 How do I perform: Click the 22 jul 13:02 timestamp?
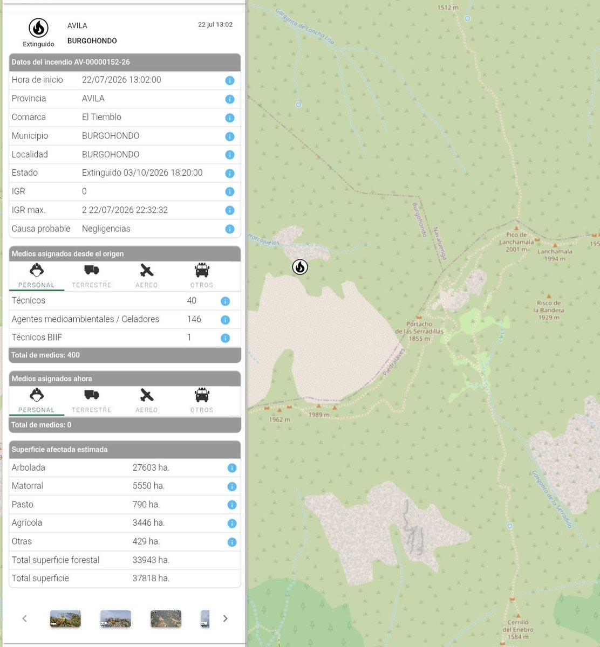click(215, 25)
